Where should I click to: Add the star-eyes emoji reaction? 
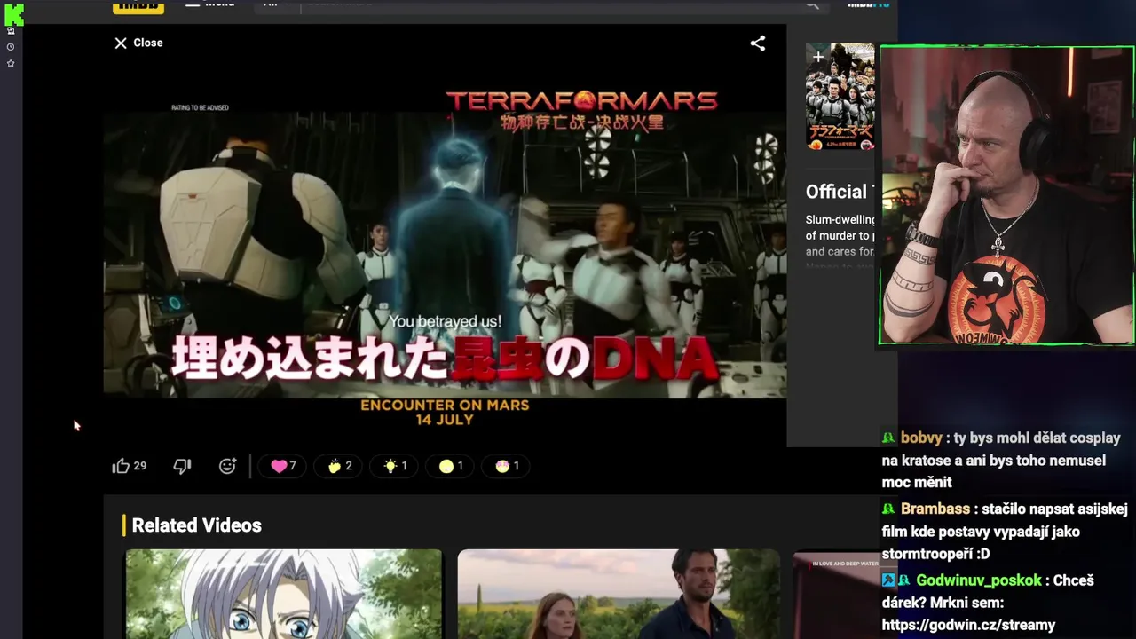click(x=507, y=466)
